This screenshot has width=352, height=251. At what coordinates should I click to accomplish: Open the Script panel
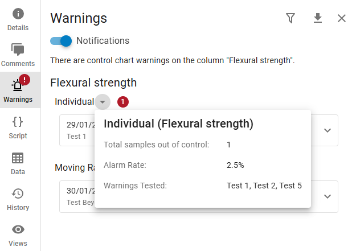point(18,126)
